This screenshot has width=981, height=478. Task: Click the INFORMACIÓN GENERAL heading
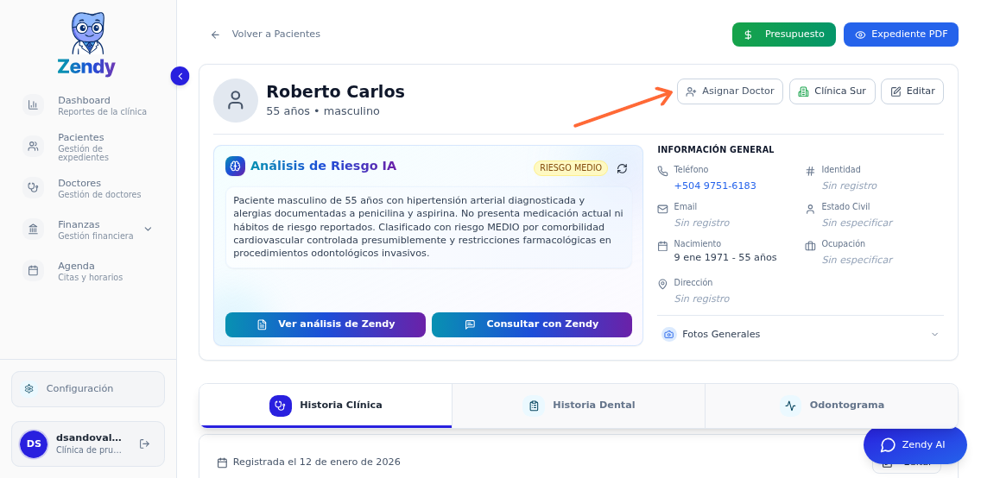point(716,150)
